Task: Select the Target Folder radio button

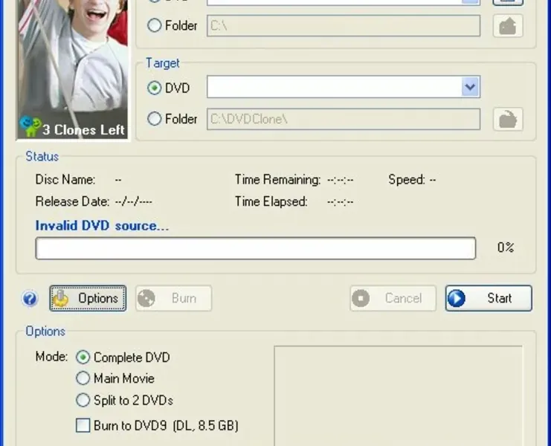Action: [154, 119]
